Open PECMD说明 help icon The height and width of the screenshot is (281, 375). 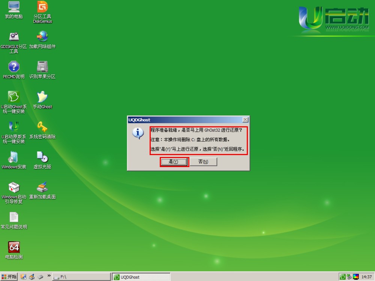point(13,70)
